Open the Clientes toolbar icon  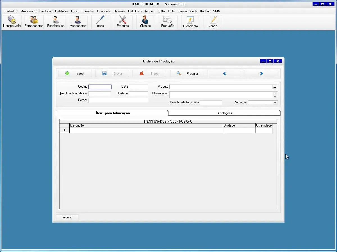145,22
